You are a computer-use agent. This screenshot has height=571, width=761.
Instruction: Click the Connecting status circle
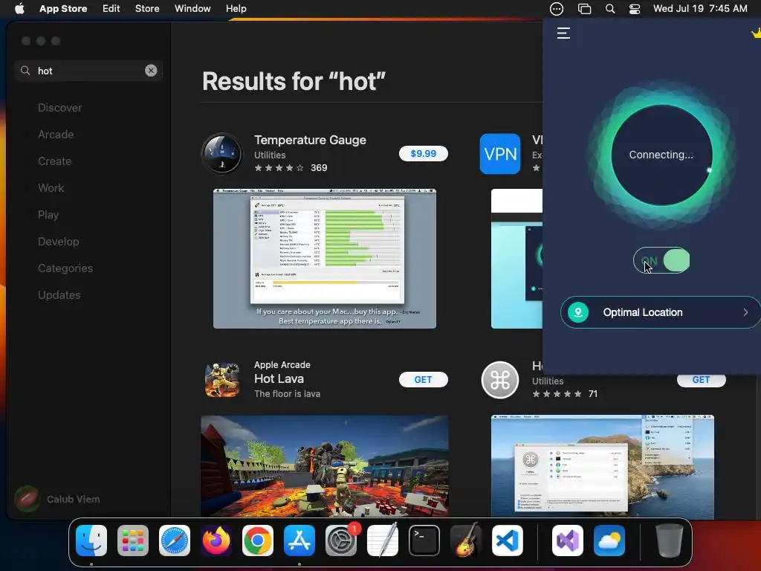click(661, 155)
